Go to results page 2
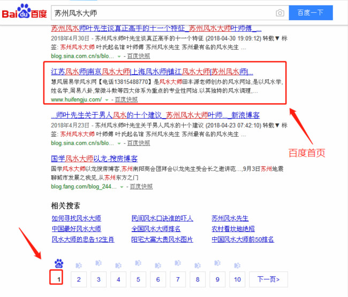 [x=79, y=279]
